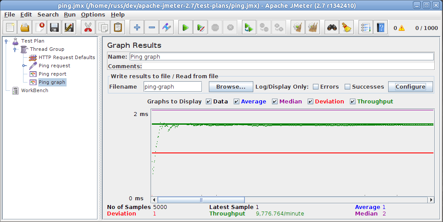The width and height of the screenshot is (443, 222).
Task: Toggle the Successes checkbox
Action: (x=348, y=87)
